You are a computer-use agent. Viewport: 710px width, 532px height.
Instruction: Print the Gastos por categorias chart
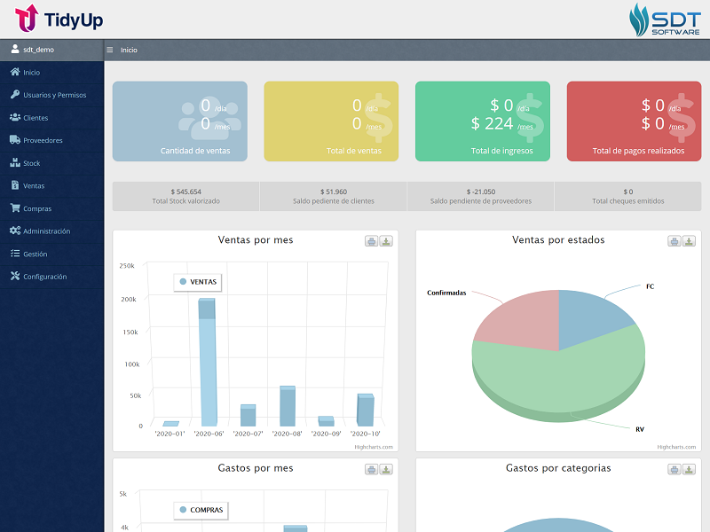coord(674,469)
